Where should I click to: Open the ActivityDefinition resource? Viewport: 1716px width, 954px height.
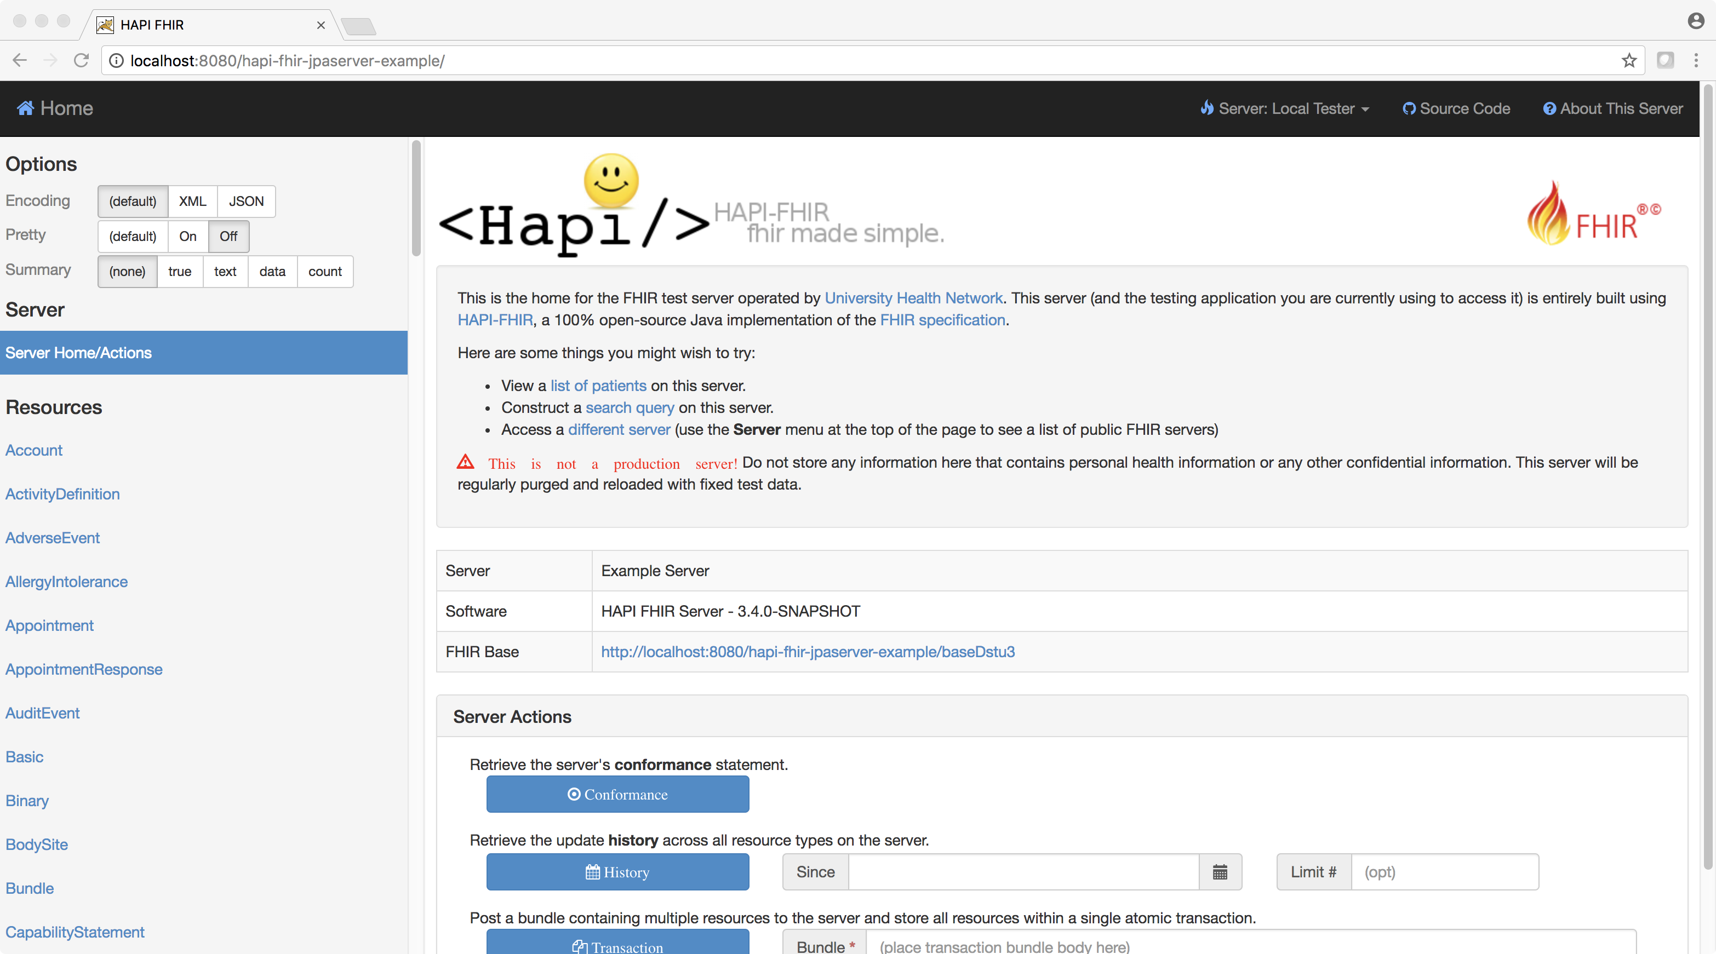tap(62, 494)
